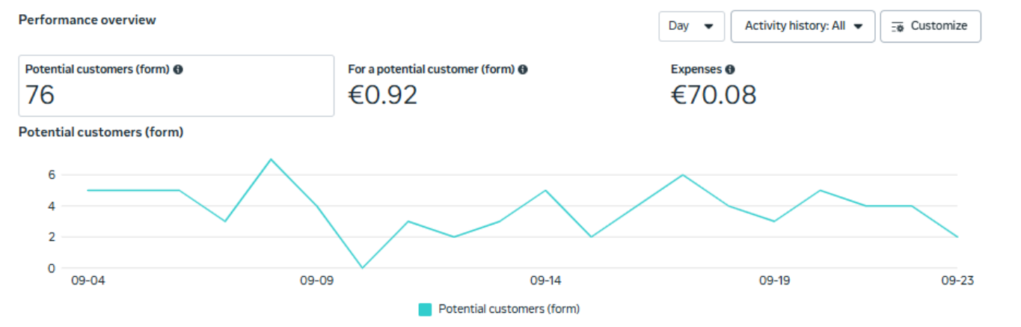Image resolution: width=1021 pixels, height=327 pixels.
Task: Expand Activity history: All dropdown
Action: pyautogui.click(x=802, y=26)
